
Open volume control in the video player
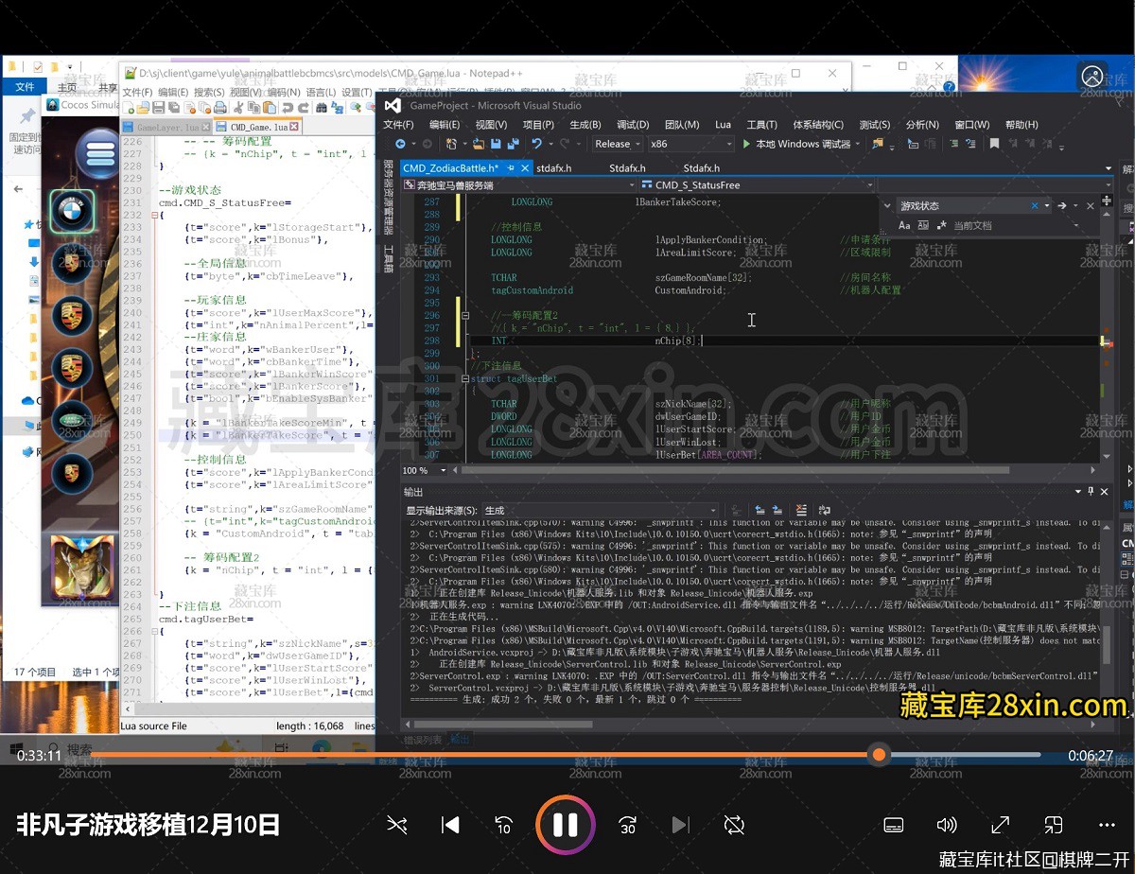coord(947,825)
